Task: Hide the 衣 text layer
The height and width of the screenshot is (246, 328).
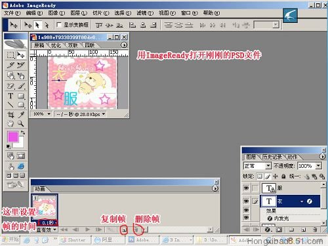Action: click(246, 201)
